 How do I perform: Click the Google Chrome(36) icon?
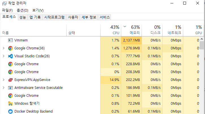click(10, 48)
